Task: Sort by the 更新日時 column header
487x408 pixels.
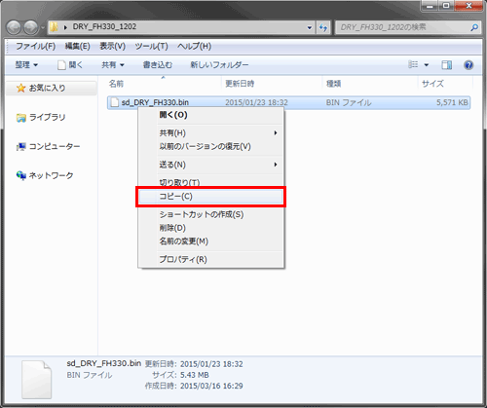Action: [240, 84]
